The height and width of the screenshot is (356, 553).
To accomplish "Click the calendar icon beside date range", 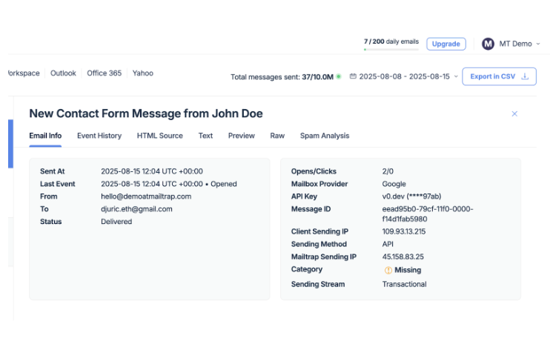I will coord(353,76).
